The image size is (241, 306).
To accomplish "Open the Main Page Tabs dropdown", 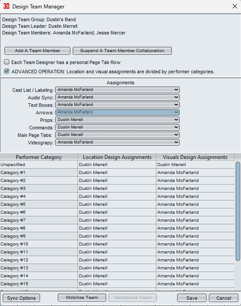I will (x=117, y=135).
